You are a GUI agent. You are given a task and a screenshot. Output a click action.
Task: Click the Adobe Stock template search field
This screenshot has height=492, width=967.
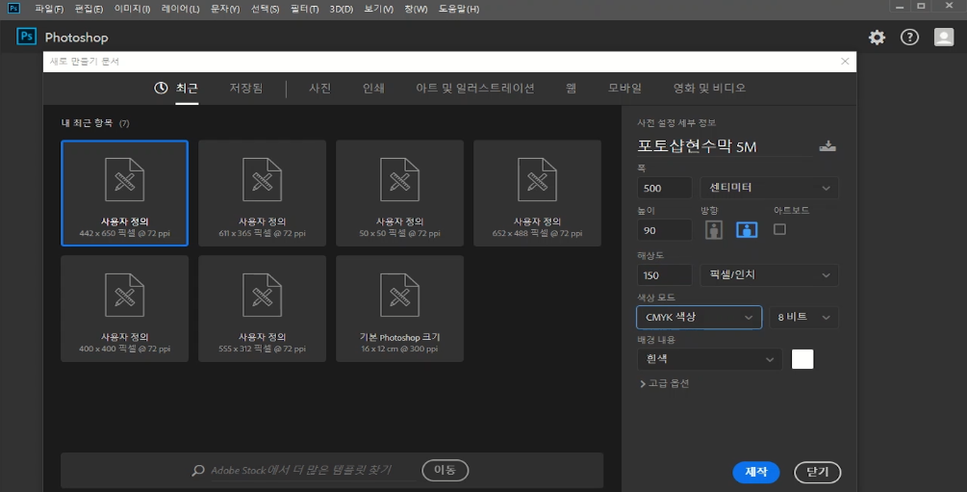(314, 471)
